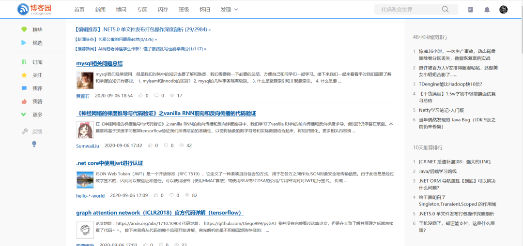
Task: Like the vanilla RNN post
Action: point(150,145)
